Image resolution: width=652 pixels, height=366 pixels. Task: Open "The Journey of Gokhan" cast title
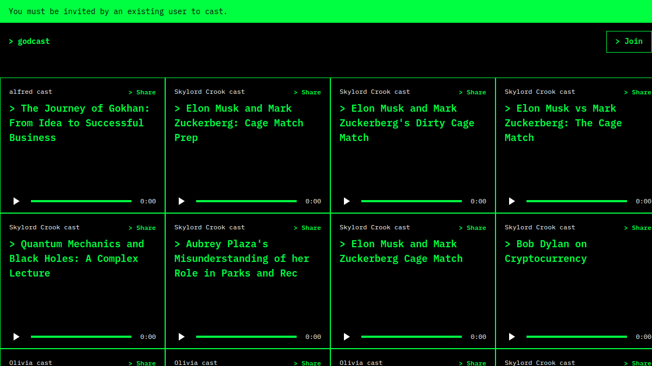(x=79, y=123)
